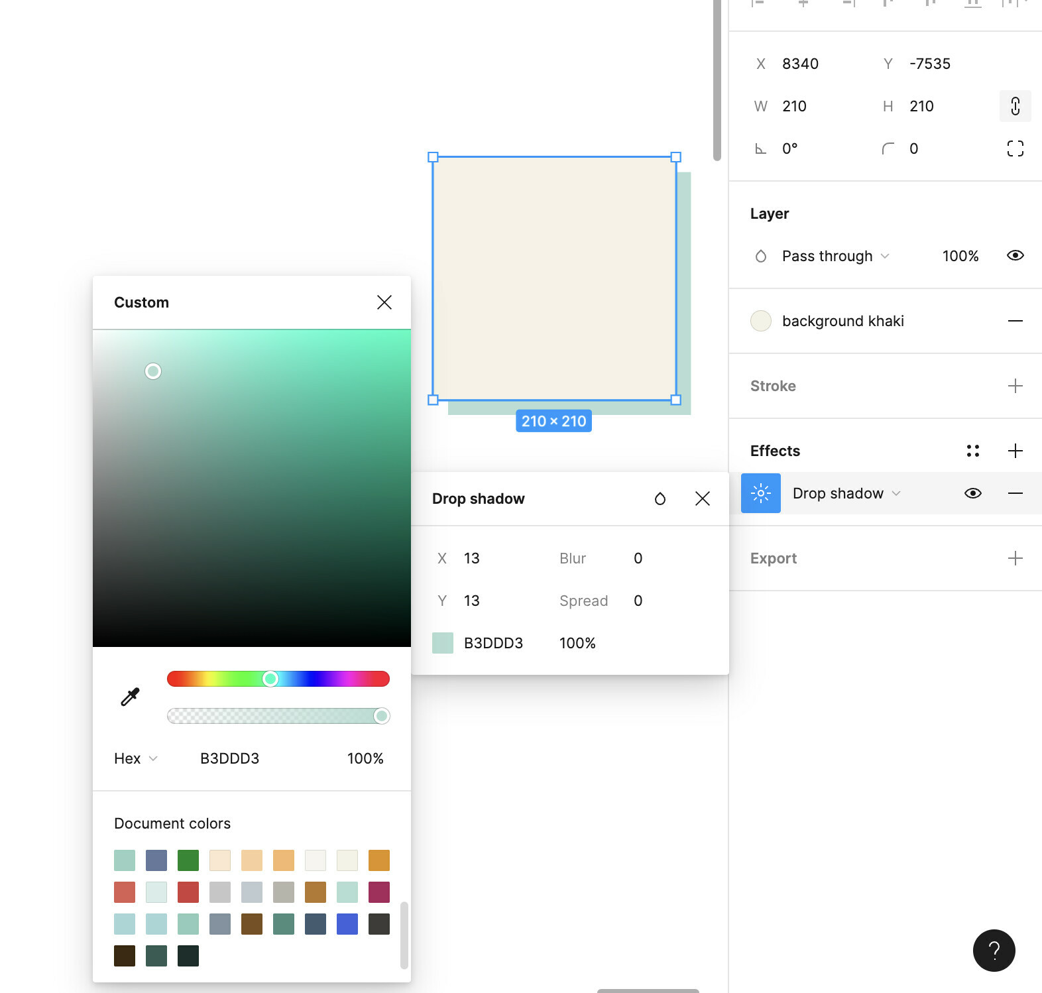Edit the picker opacity 100% field
The height and width of the screenshot is (993, 1042).
pos(365,758)
